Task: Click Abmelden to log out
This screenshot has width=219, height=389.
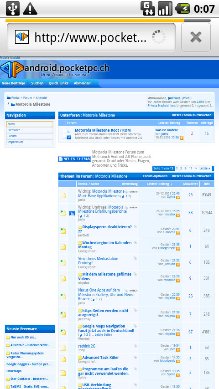Action: click(x=82, y=83)
